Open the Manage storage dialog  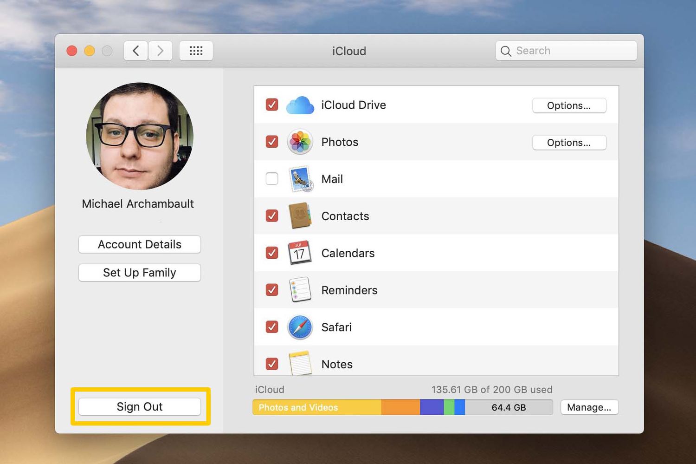click(x=589, y=407)
